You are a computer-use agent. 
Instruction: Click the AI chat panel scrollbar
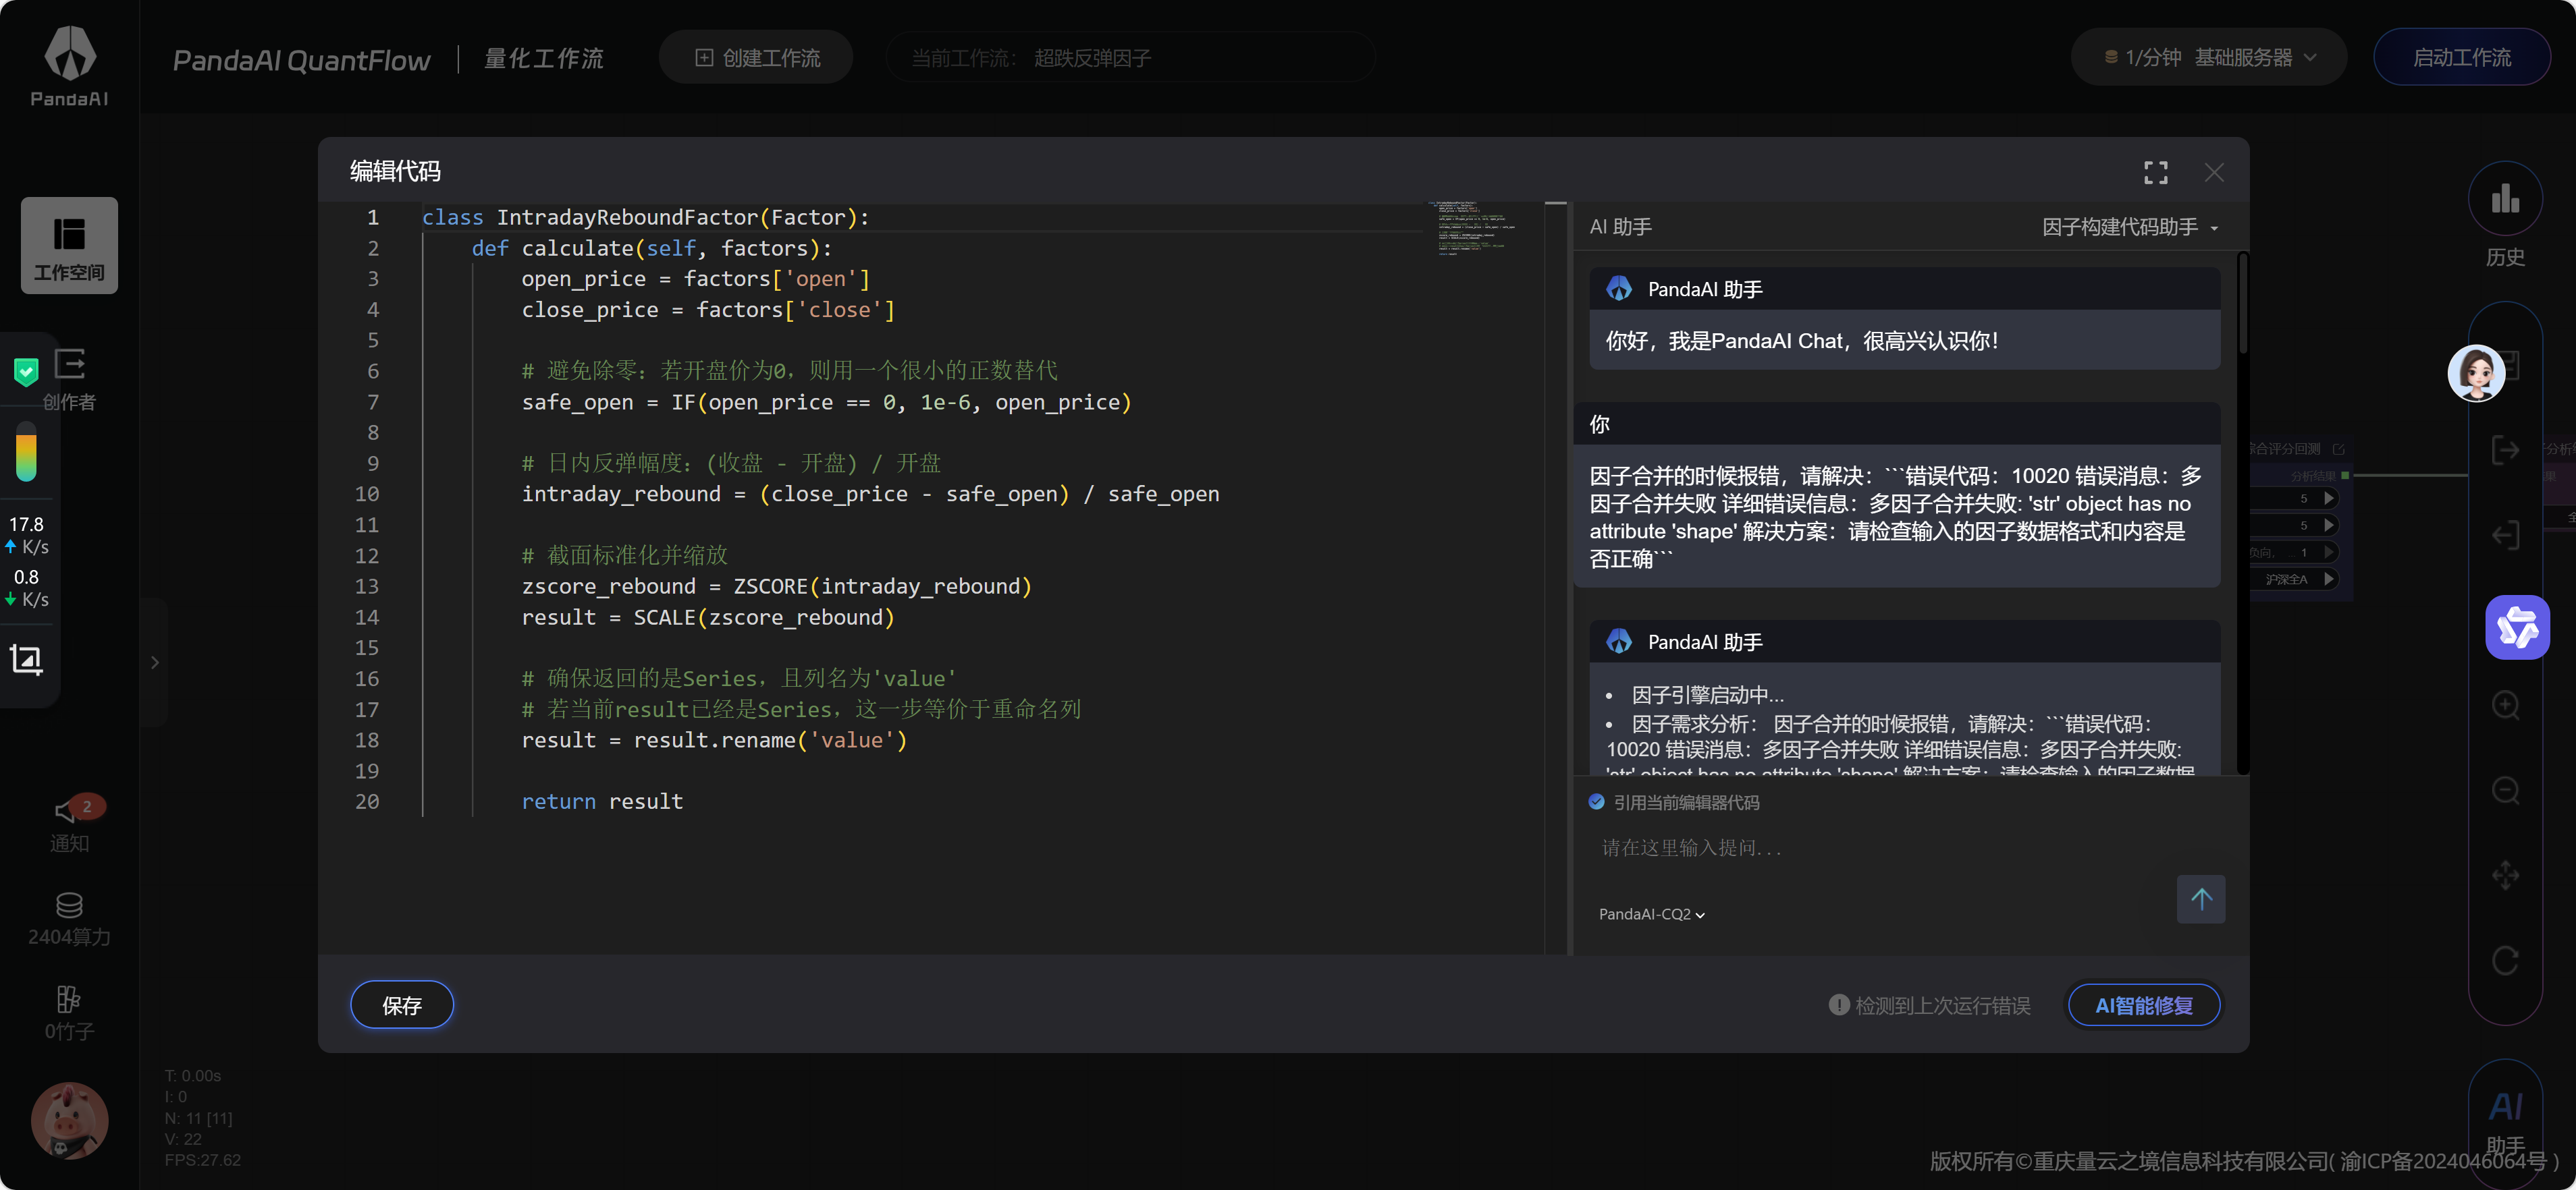pyautogui.click(x=2243, y=304)
